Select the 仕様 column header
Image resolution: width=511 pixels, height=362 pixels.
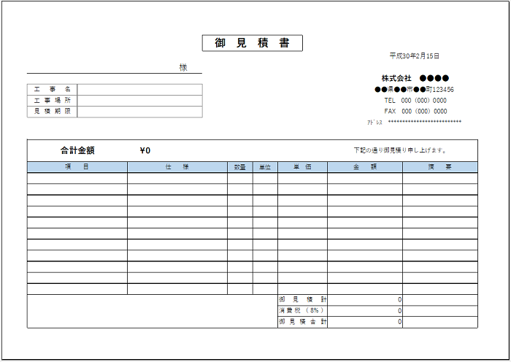coord(177,167)
